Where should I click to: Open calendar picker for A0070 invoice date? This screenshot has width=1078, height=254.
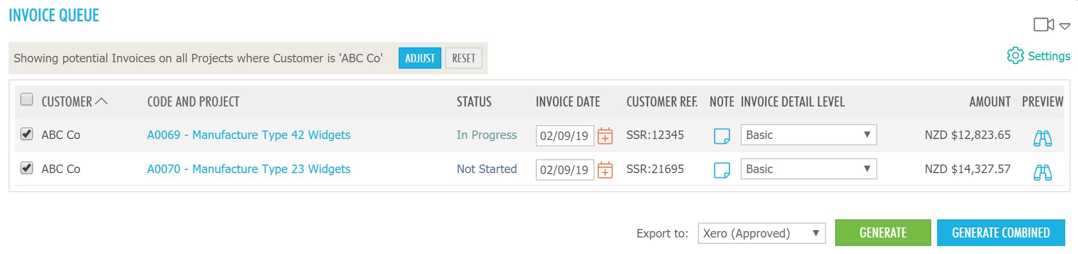[605, 170]
